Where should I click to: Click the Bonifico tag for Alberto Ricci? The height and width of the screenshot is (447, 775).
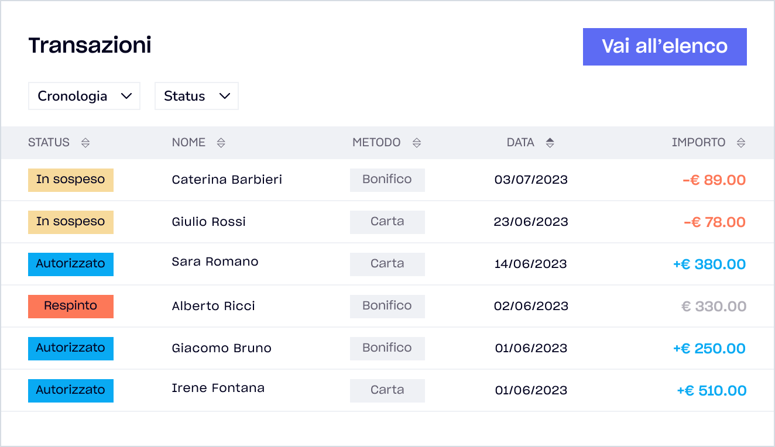tap(387, 306)
